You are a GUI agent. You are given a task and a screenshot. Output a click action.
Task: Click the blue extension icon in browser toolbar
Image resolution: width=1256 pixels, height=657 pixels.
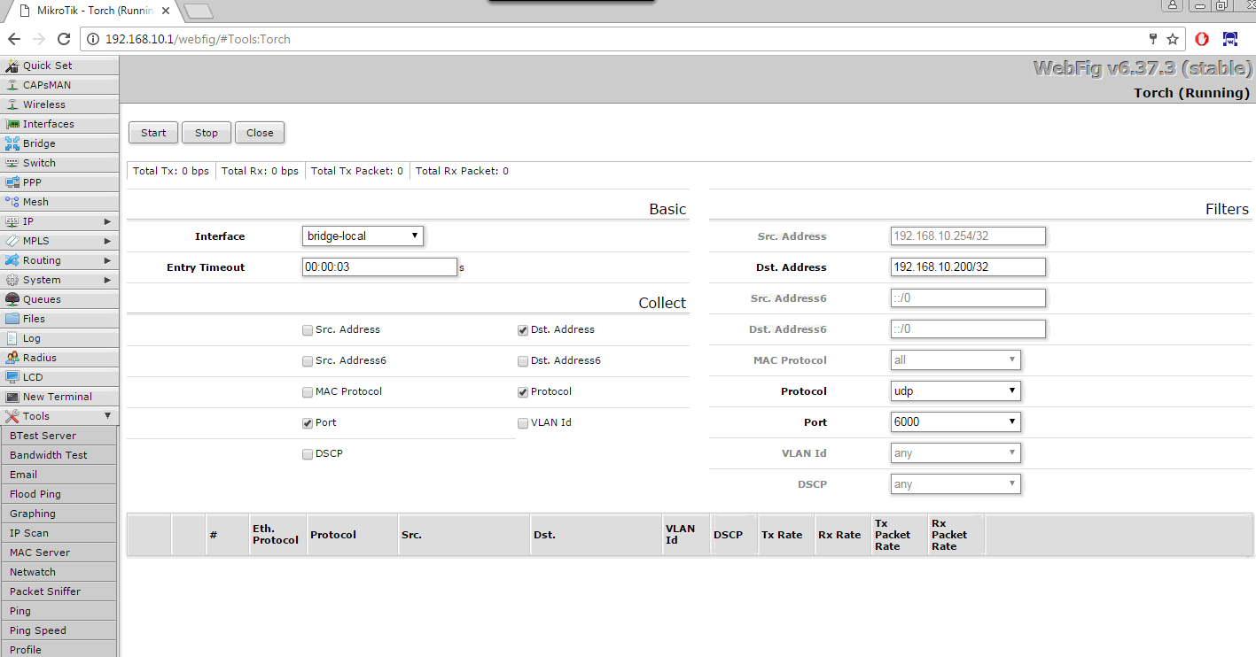pos(1230,39)
